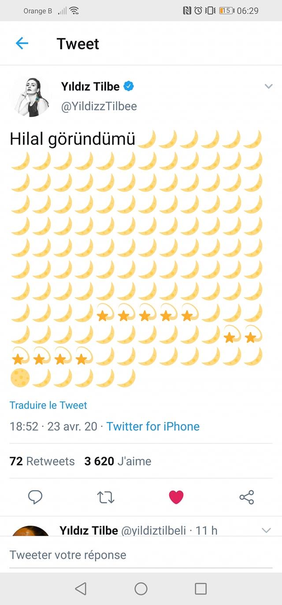Focus the Tweeter votre réponse field
The height and width of the screenshot is (605, 282).
[141, 555]
